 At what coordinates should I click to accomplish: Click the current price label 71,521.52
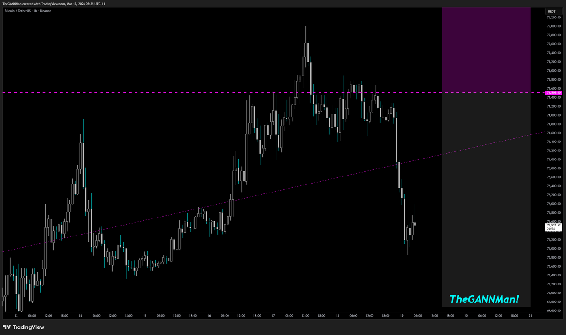click(553, 225)
